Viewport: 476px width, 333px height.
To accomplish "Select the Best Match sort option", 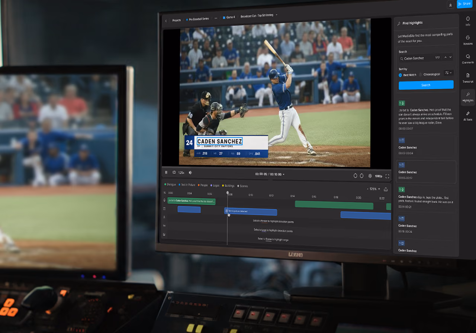I will 408,75.
